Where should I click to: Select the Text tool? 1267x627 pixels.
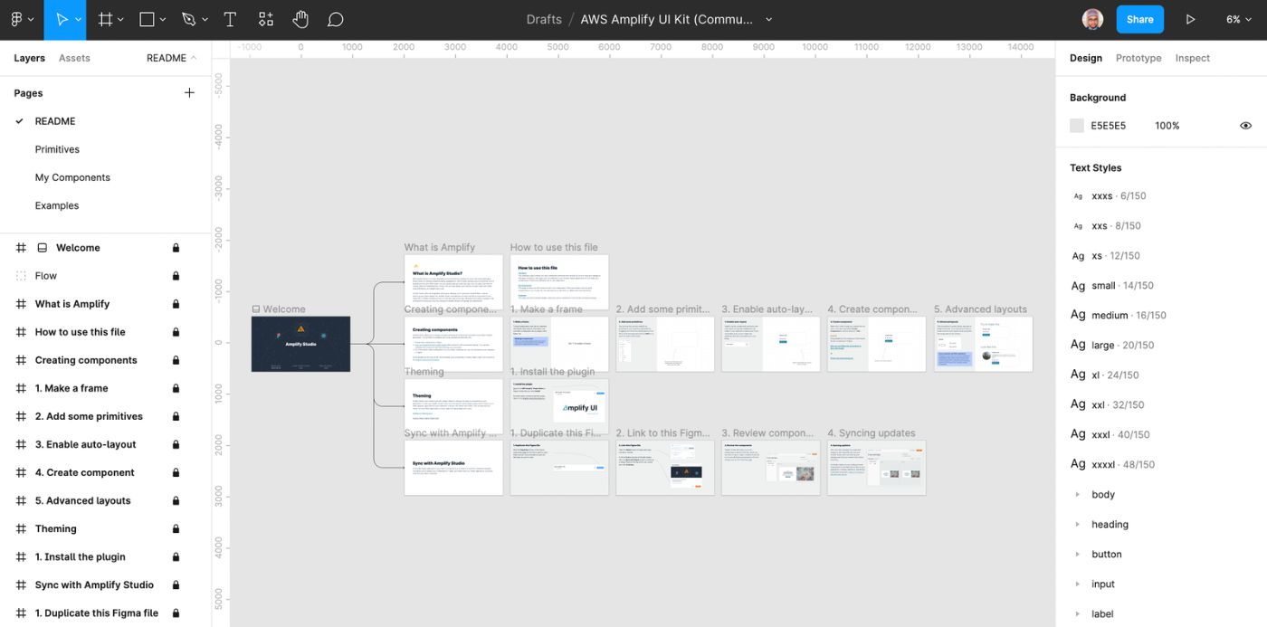[x=230, y=19]
